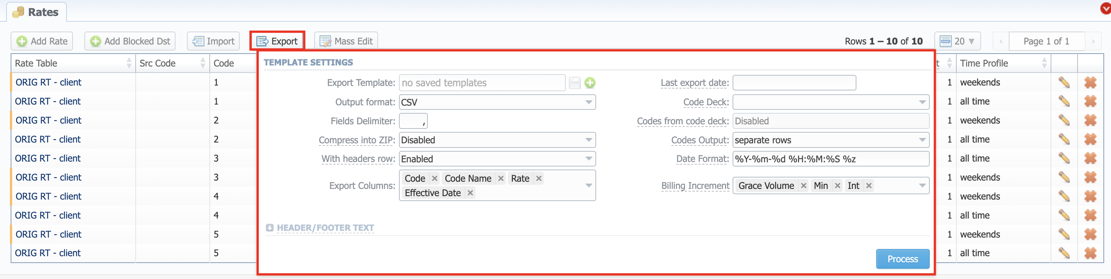Switch to the Rates tab
Image resolution: width=1111 pixels, height=279 pixels.
click(x=36, y=12)
